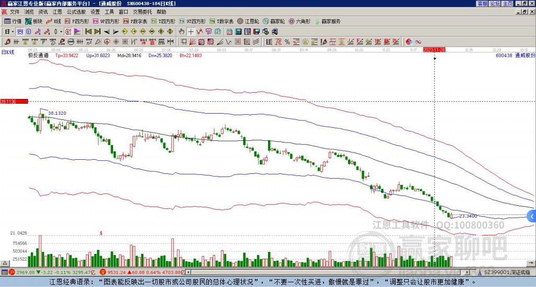Viewport: 536px width, 287px height.
Task: Open the 设置 menu
Action: click(95, 12)
